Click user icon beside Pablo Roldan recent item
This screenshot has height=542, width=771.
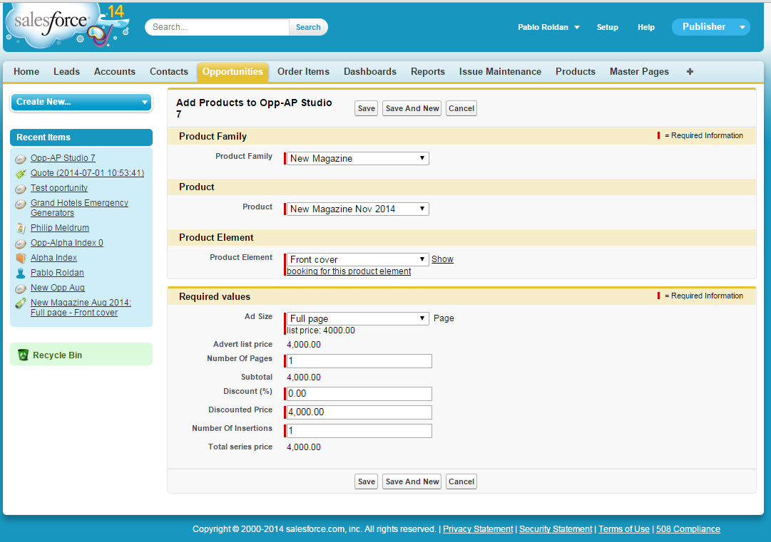click(20, 273)
